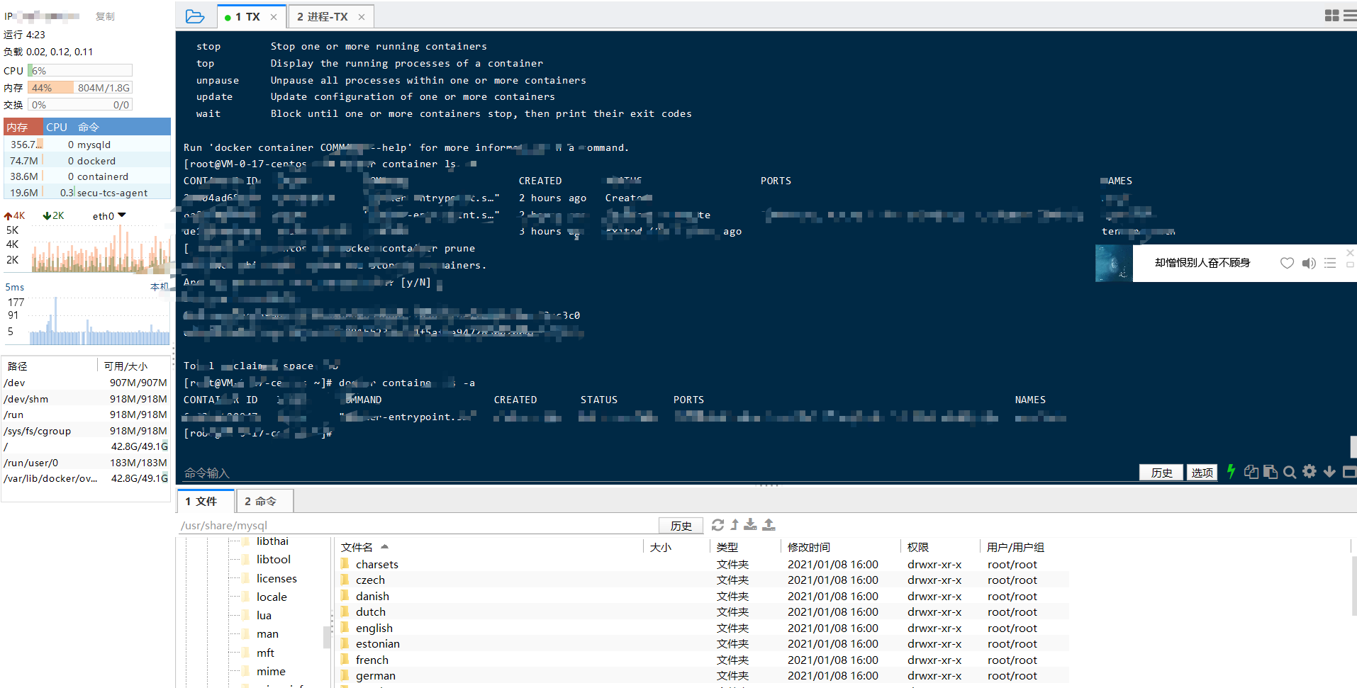
Task: Sort processes by 内存 column
Action: pyautogui.click(x=23, y=127)
